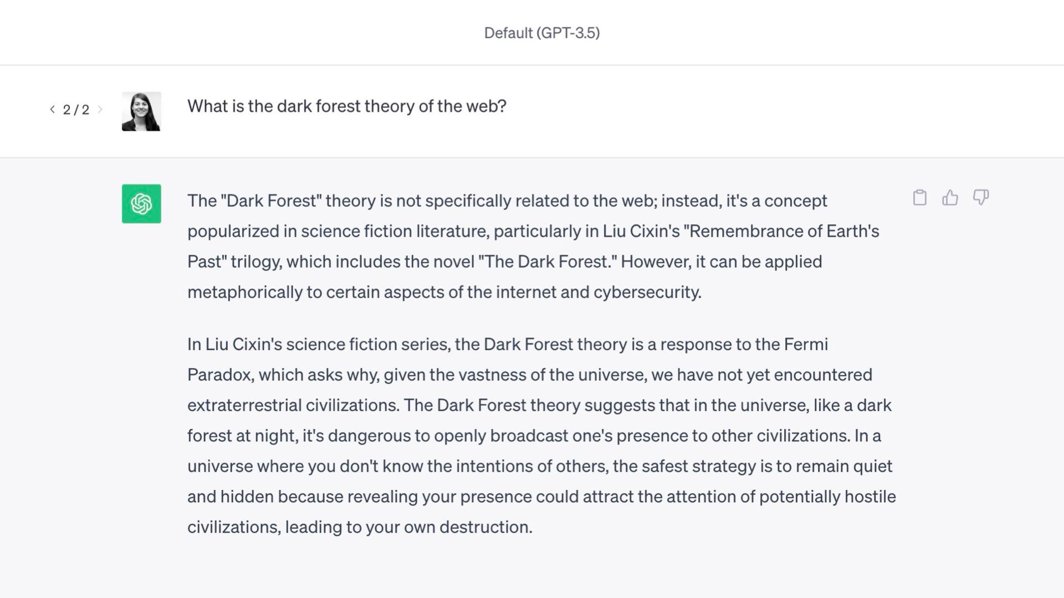Click the Default (GPT-3.5) model label
Screen dimensions: 1064x598
click(x=542, y=33)
